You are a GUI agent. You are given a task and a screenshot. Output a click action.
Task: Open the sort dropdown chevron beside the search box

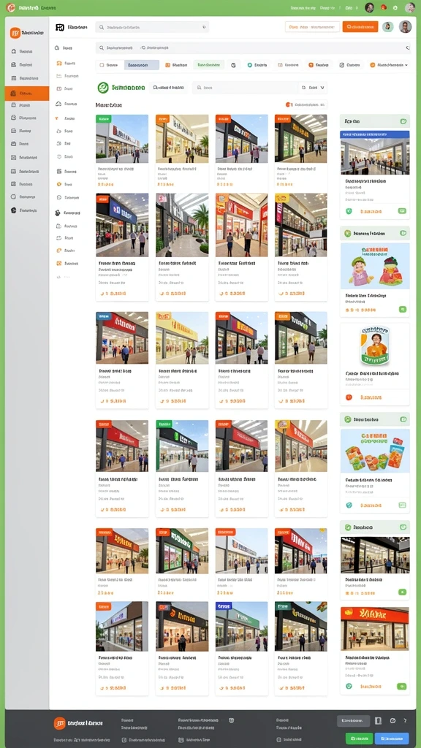[x=322, y=88]
